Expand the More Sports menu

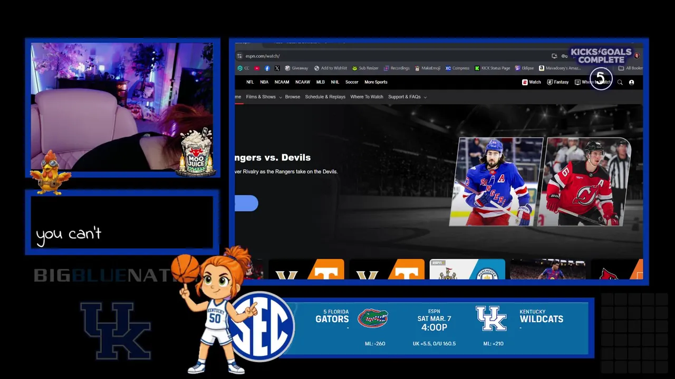[376, 82]
